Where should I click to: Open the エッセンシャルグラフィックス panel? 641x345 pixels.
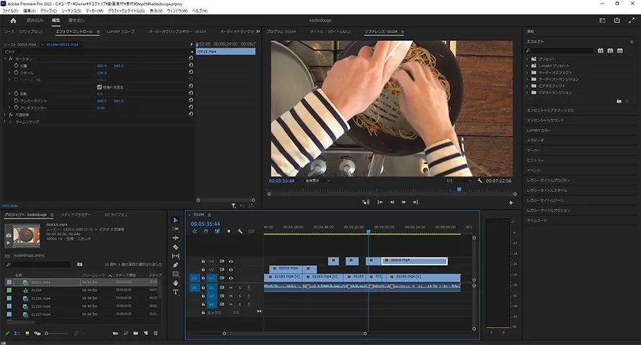[x=550, y=110]
